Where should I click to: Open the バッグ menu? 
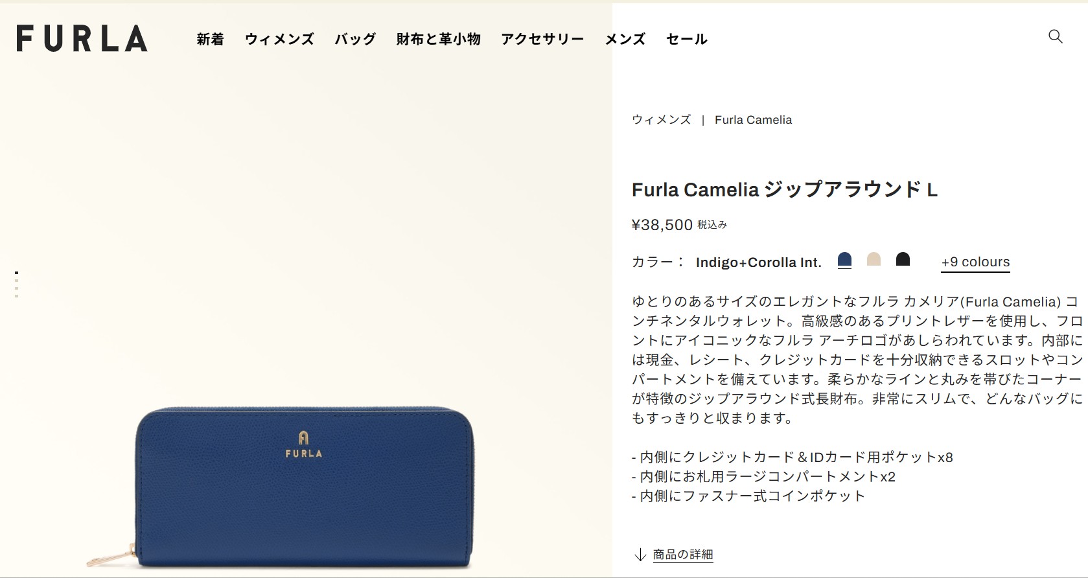(355, 39)
